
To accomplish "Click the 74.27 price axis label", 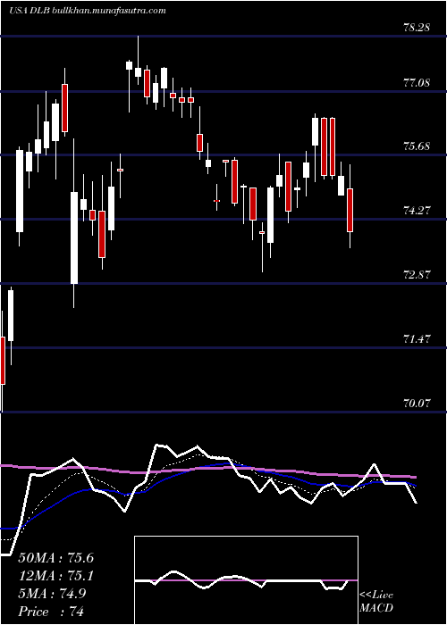I will click(x=417, y=211).
